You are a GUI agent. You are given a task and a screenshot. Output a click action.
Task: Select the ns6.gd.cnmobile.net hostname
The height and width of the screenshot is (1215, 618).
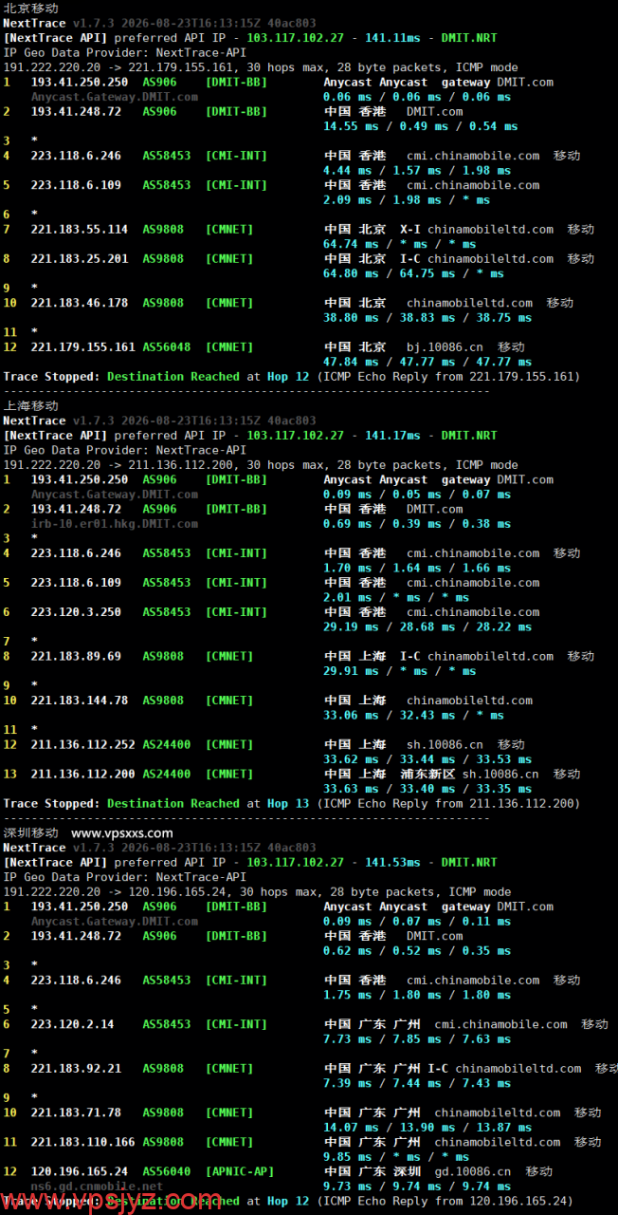(97, 1187)
